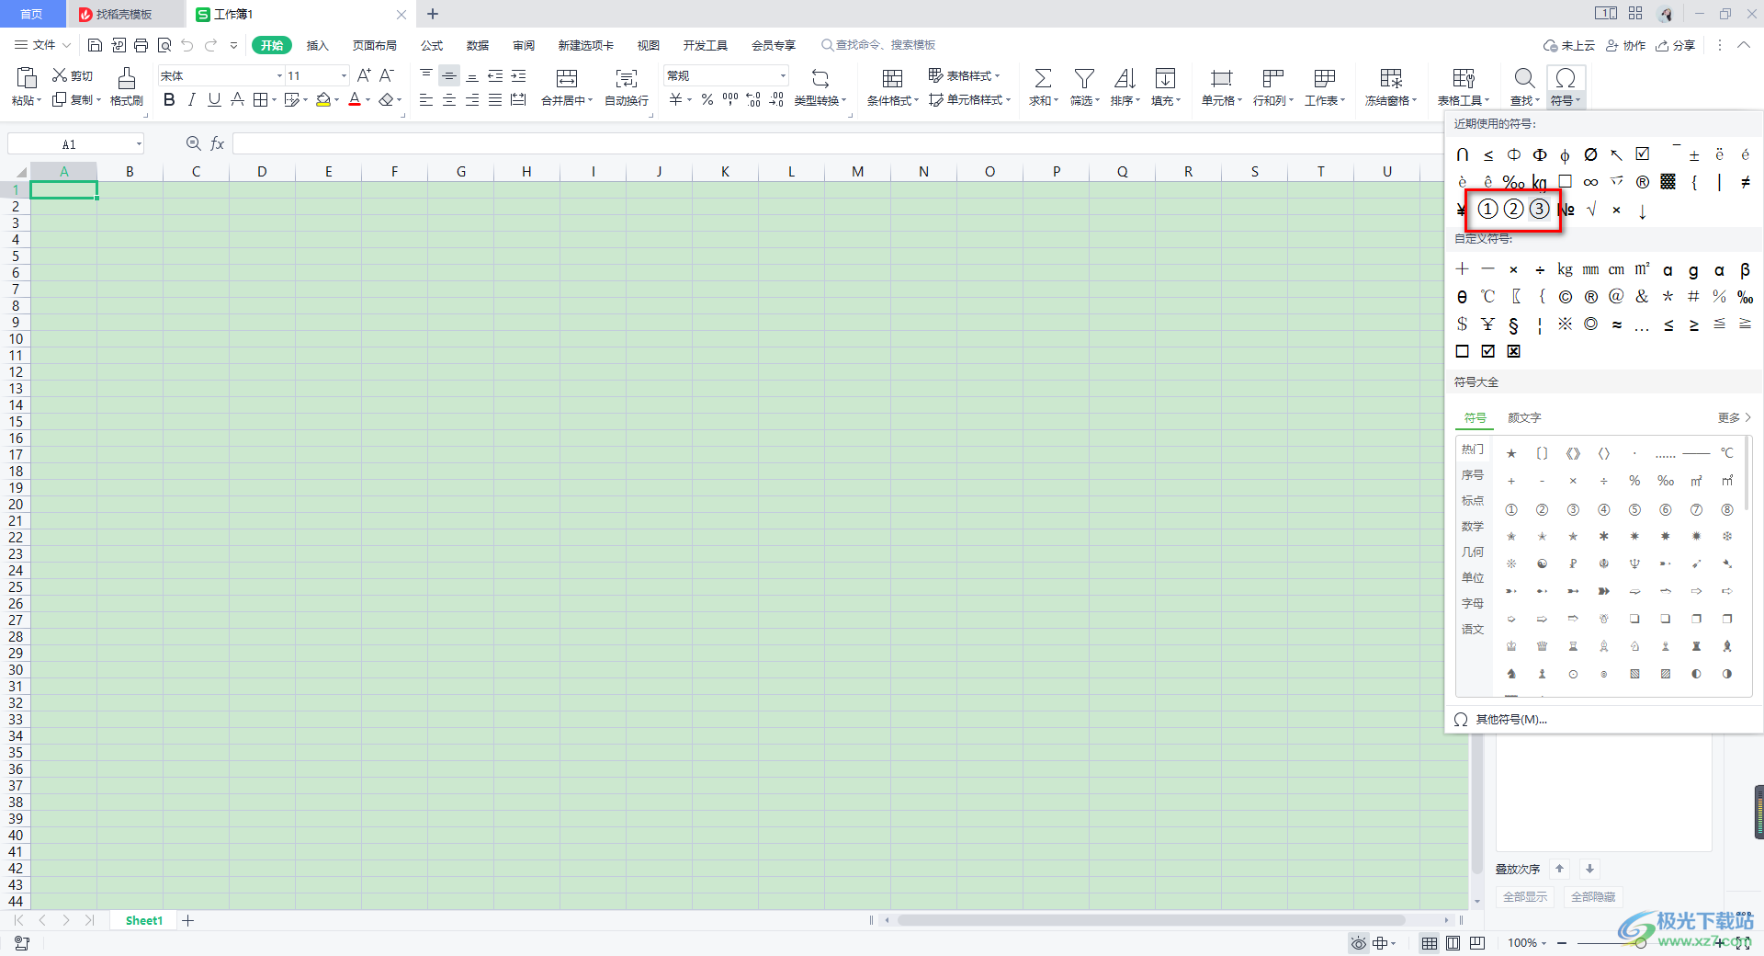Click the Sum (求和) sigma icon

tap(1043, 78)
